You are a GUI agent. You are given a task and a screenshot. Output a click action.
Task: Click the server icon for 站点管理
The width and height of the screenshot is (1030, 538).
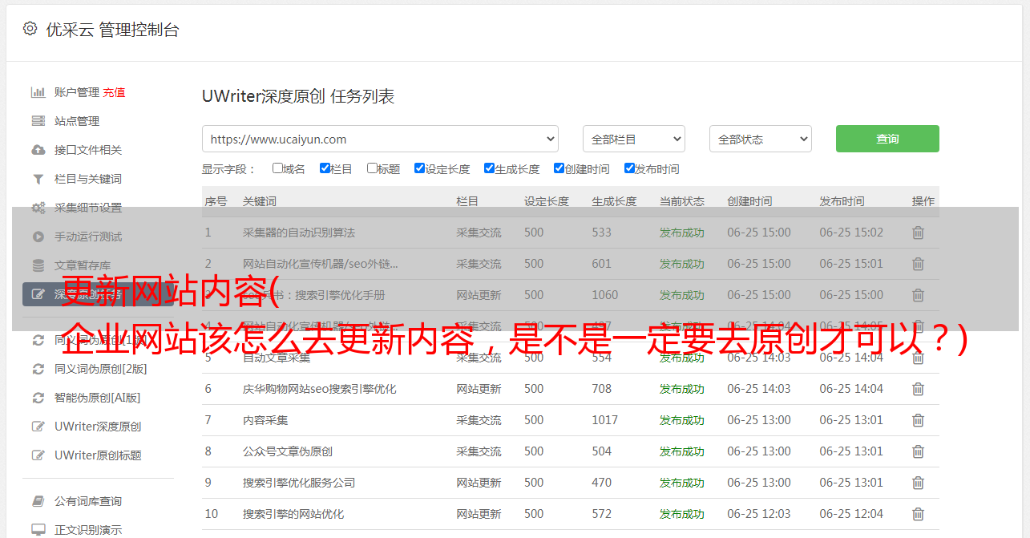(38, 121)
